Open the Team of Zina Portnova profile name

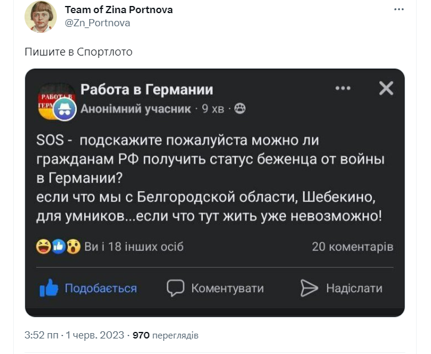pos(119,10)
